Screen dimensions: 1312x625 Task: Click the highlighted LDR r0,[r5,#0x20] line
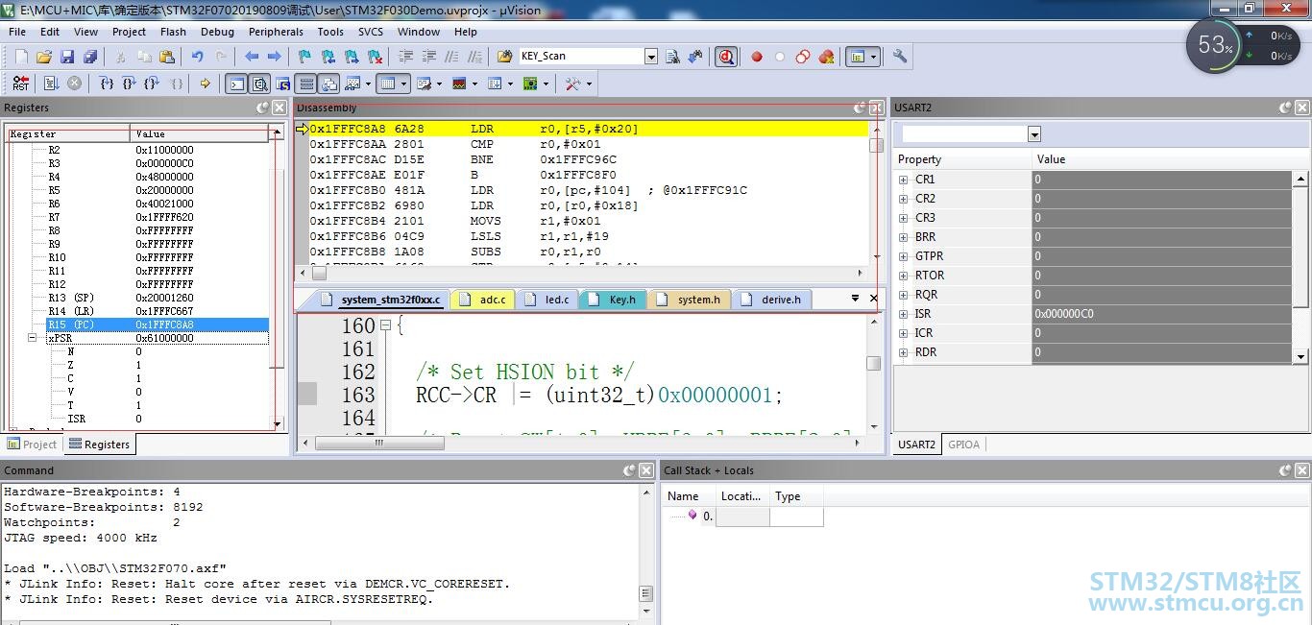point(589,129)
